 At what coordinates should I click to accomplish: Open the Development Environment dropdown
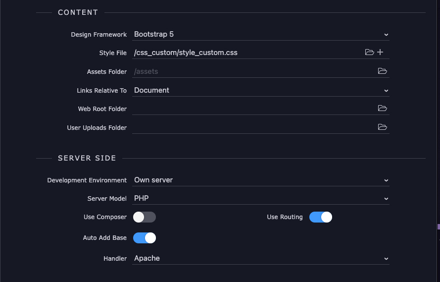click(260, 180)
